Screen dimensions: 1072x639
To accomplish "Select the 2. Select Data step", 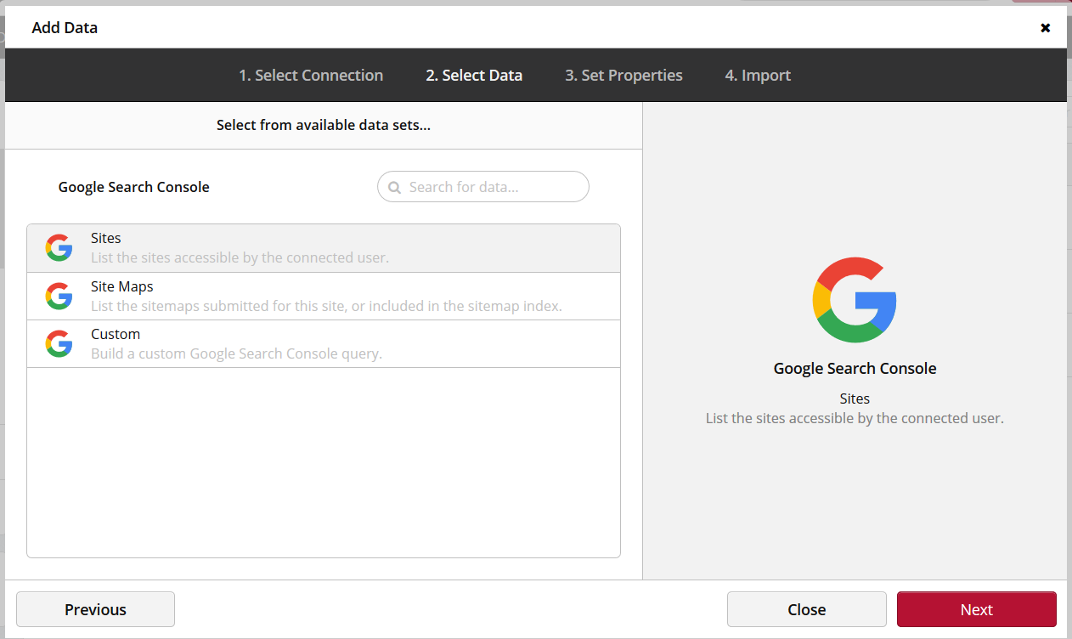I will 474,76.
